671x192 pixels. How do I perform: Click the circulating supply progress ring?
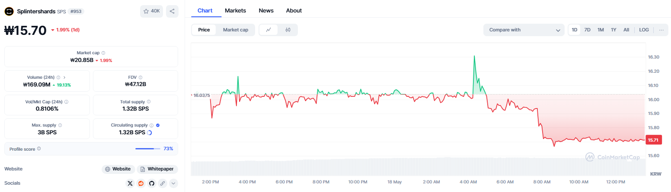point(149,133)
